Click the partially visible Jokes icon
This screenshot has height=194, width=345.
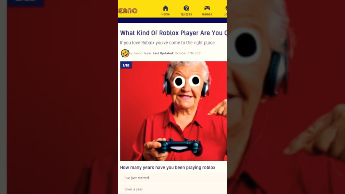(226, 8)
